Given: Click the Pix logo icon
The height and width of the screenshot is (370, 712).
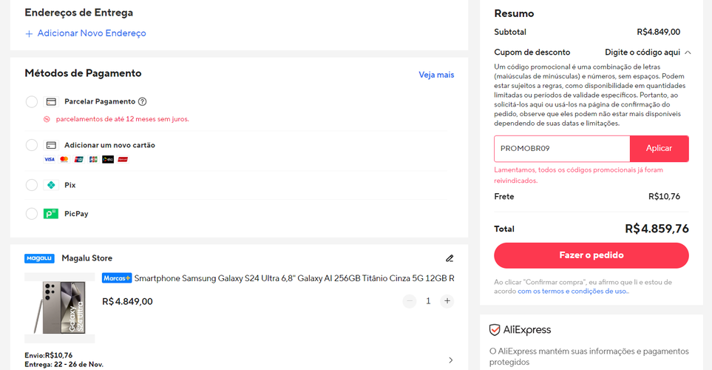Looking at the screenshot, I should 51,185.
